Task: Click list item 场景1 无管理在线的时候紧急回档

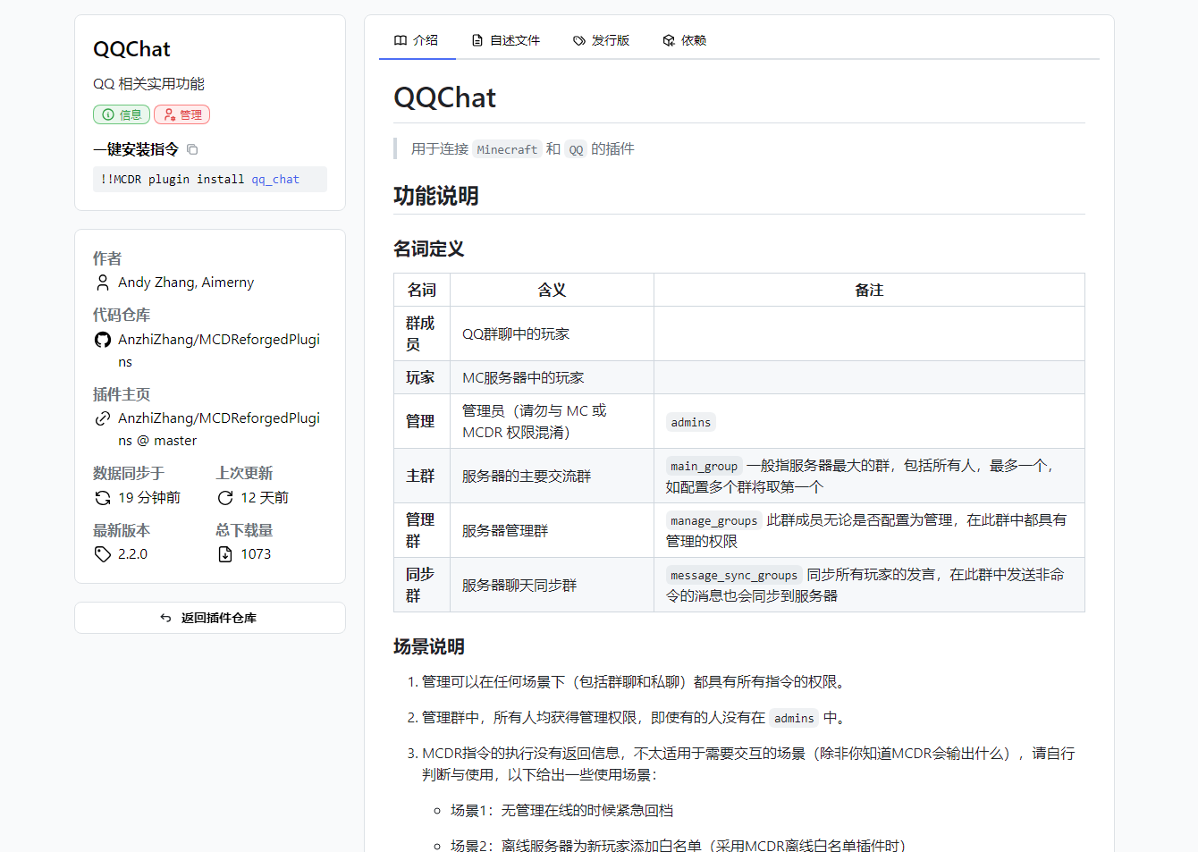Action: [x=561, y=810]
